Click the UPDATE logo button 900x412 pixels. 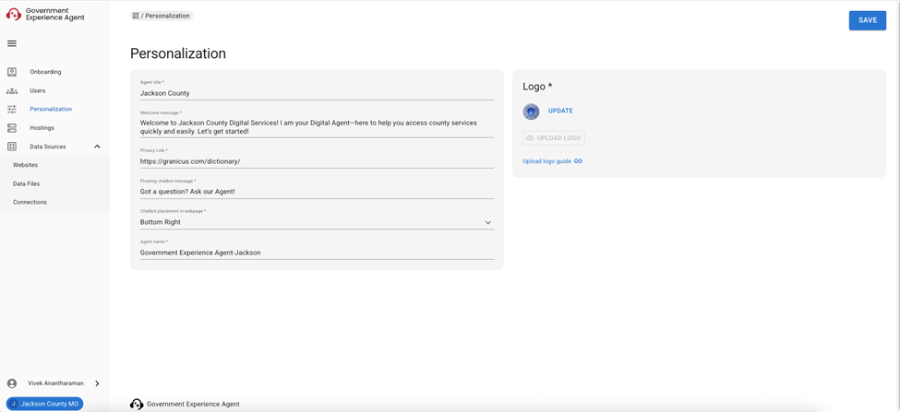click(x=560, y=111)
